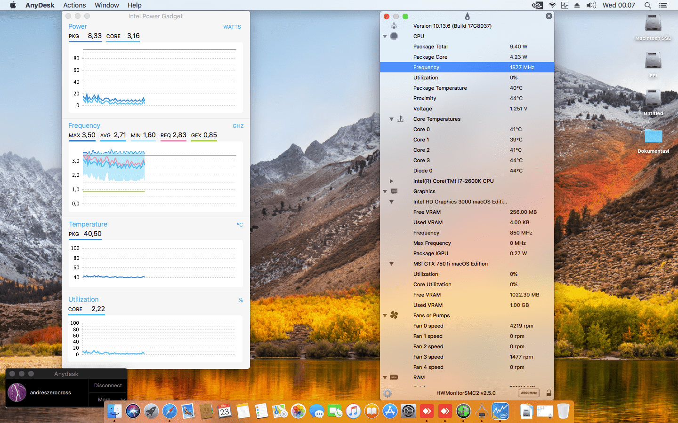The height and width of the screenshot is (423, 678).
Task: Open AnyDesk from the Dock
Action: 427,411
